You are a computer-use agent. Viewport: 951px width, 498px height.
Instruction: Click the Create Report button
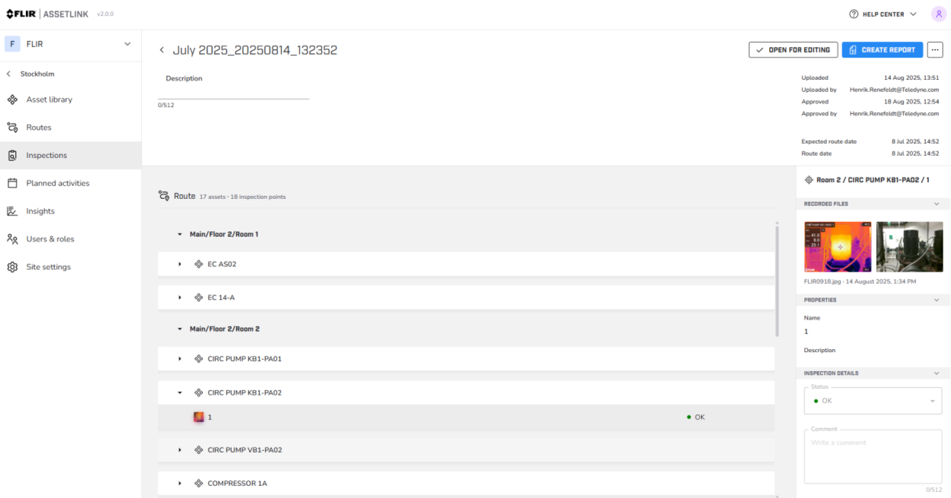click(x=882, y=50)
